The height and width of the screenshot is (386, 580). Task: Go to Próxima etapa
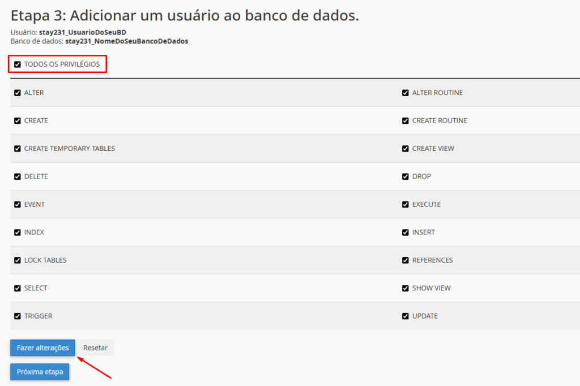point(40,372)
